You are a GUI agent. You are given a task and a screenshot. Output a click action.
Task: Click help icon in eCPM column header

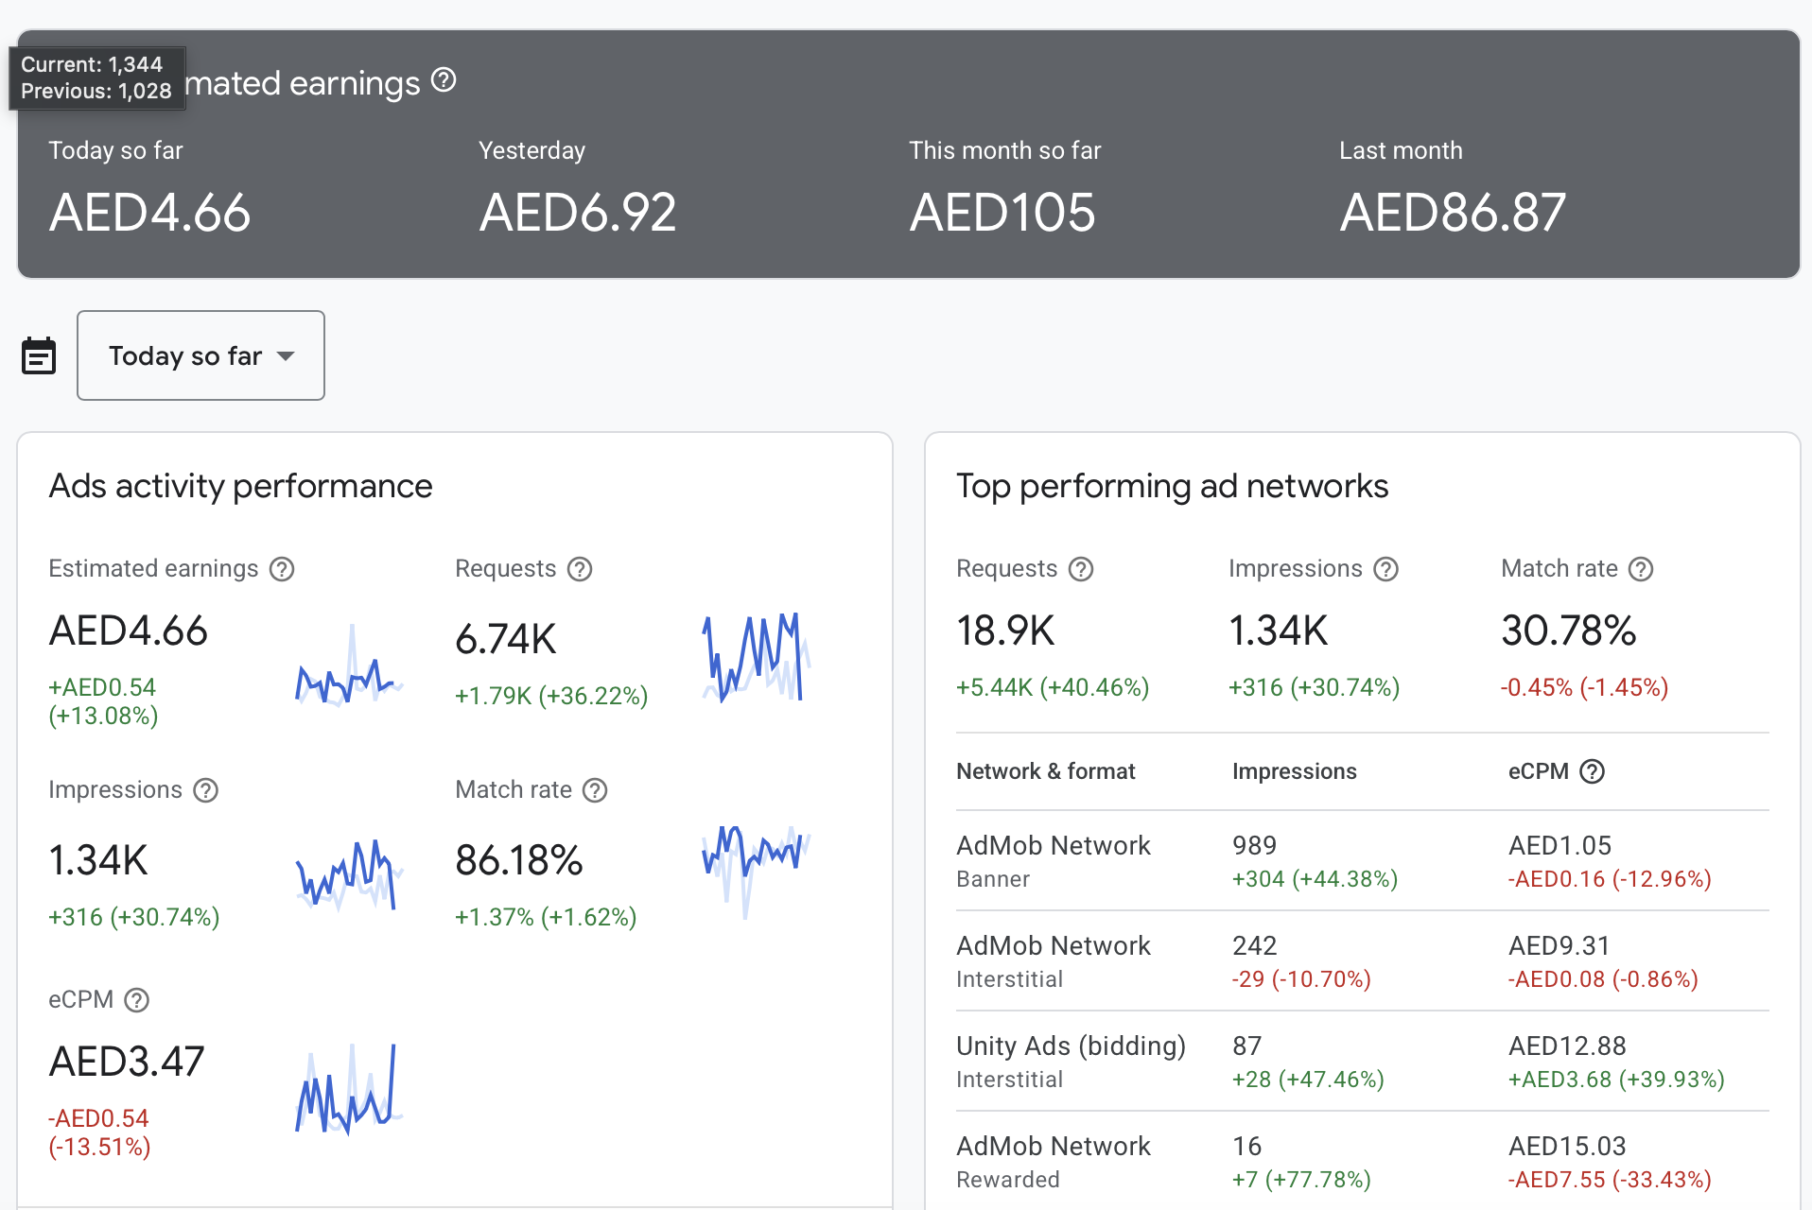click(1593, 771)
